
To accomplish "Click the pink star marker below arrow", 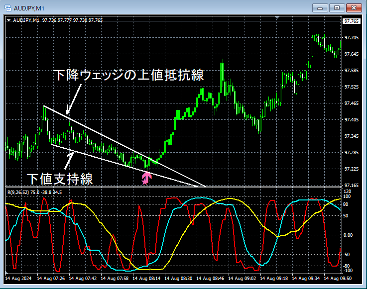I will point(144,182).
